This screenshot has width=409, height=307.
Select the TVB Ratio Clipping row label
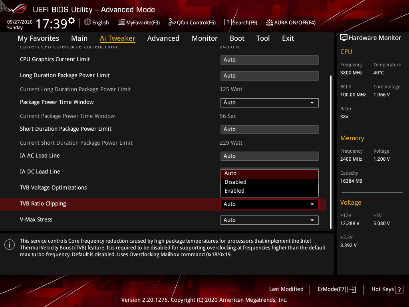pyautogui.click(x=43, y=203)
